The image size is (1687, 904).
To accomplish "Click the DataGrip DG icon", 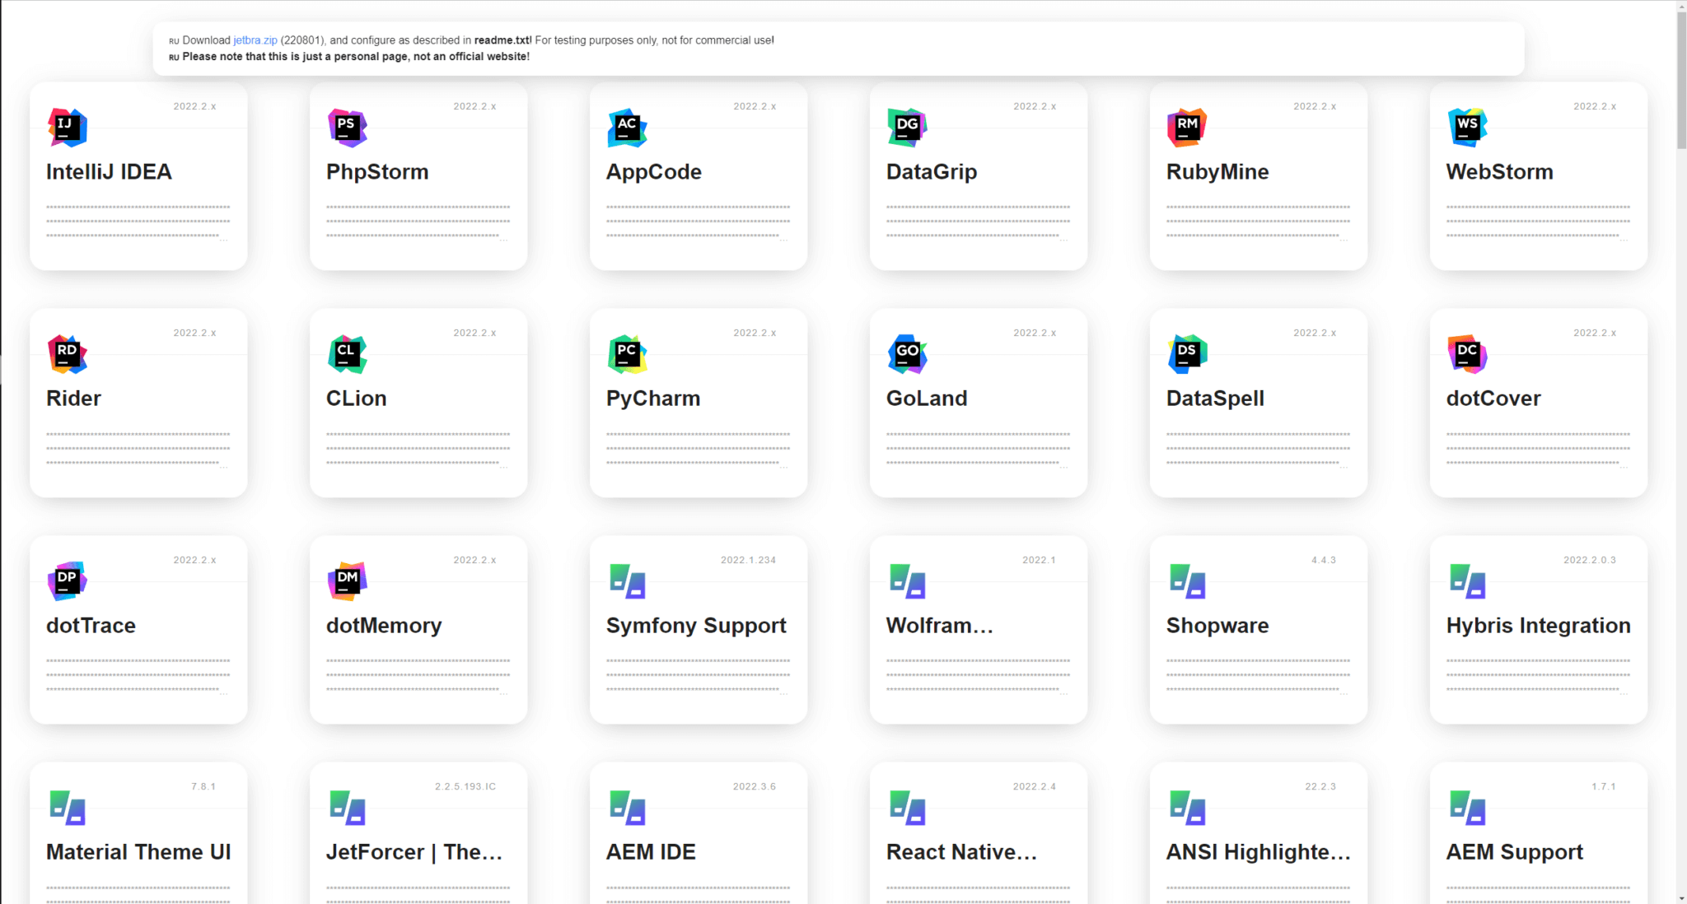I will coord(907,127).
